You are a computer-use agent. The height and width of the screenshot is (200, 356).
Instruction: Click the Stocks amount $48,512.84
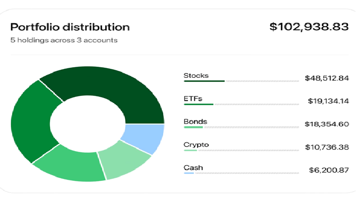pos(327,78)
